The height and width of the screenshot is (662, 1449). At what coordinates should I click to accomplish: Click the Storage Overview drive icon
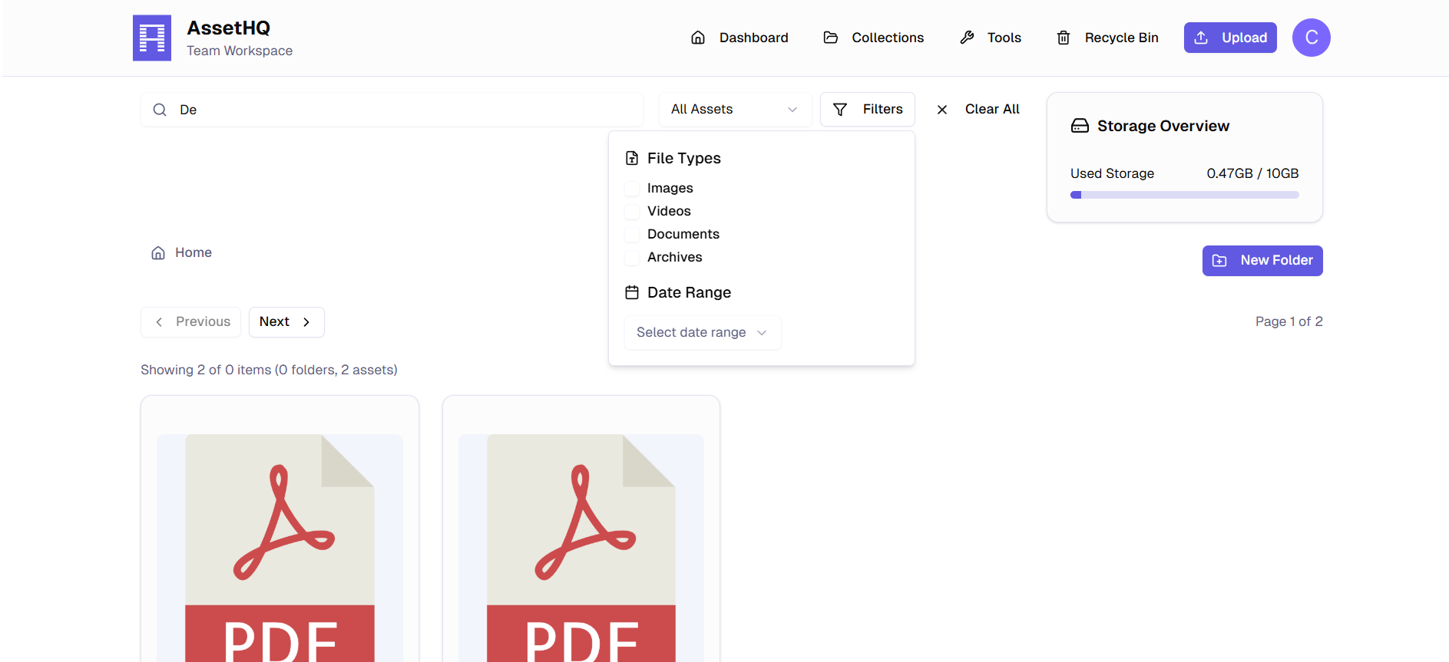click(1080, 126)
